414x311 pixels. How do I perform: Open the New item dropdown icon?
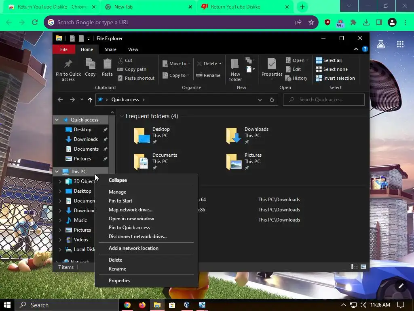pyautogui.click(x=250, y=69)
